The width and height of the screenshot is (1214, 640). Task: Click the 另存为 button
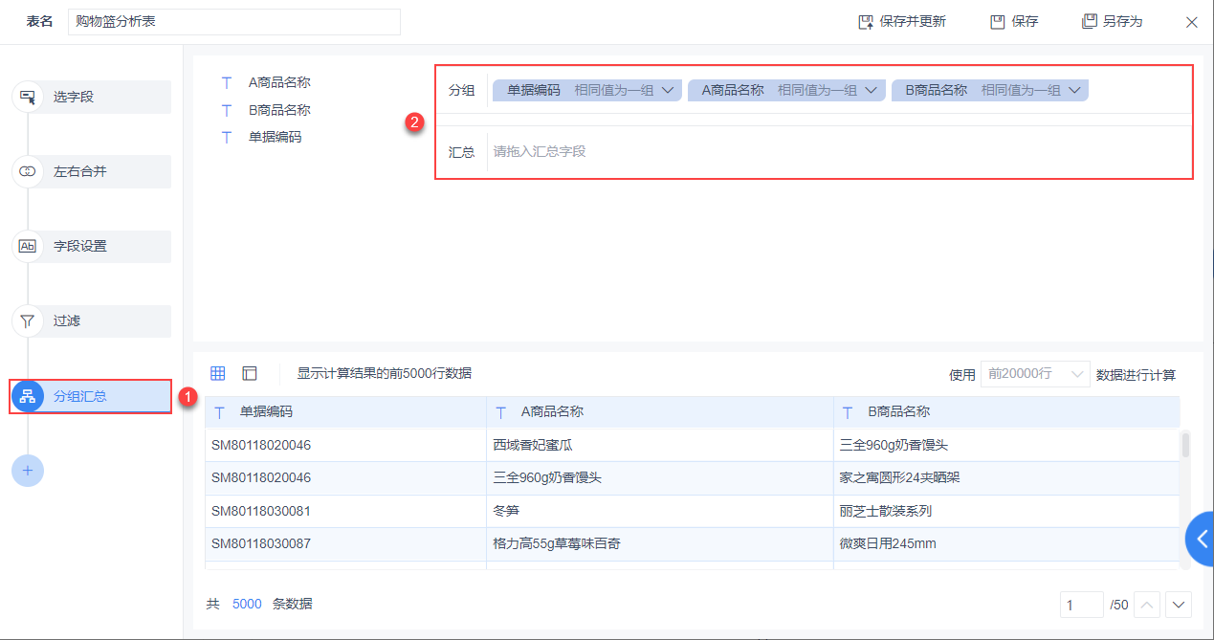click(1112, 21)
